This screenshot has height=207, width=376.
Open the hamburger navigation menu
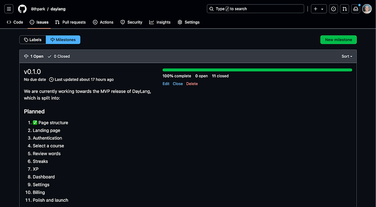pyautogui.click(x=9, y=9)
